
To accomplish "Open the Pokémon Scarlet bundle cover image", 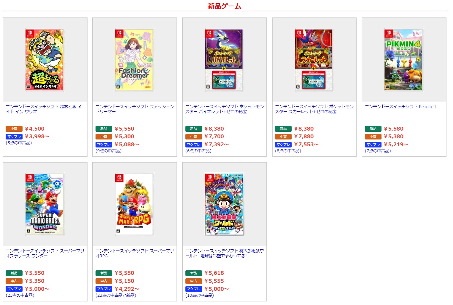I will [314, 60].
